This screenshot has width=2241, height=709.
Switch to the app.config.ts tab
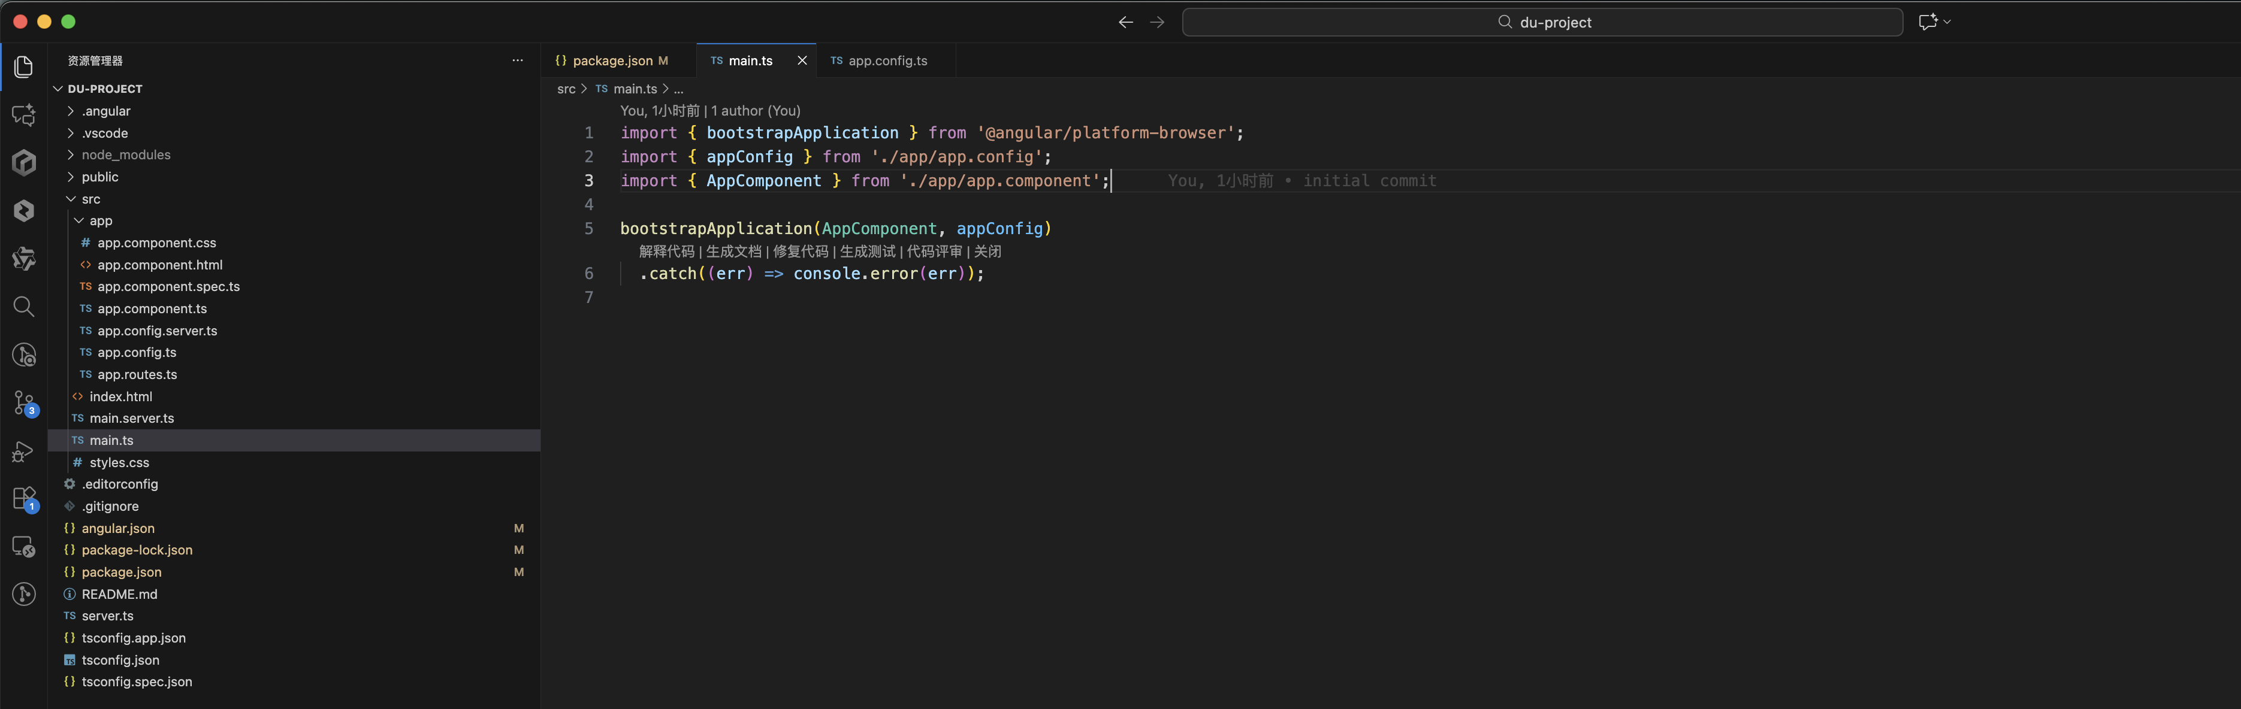click(x=886, y=61)
